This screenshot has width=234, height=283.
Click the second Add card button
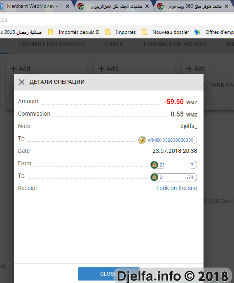pyautogui.click(x=108, y=69)
